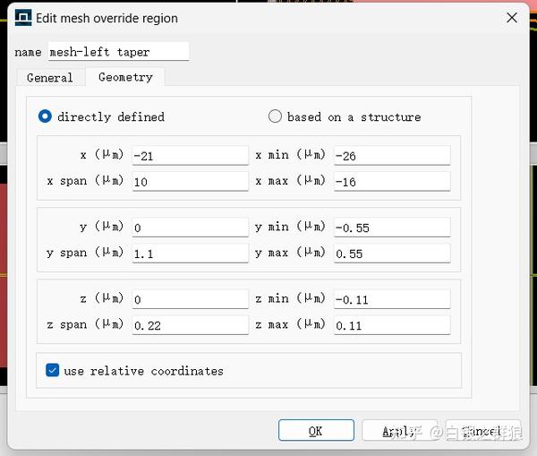The image size is (537, 456).
Task: Click the Lumerical app icon in title bar
Action: [22, 18]
